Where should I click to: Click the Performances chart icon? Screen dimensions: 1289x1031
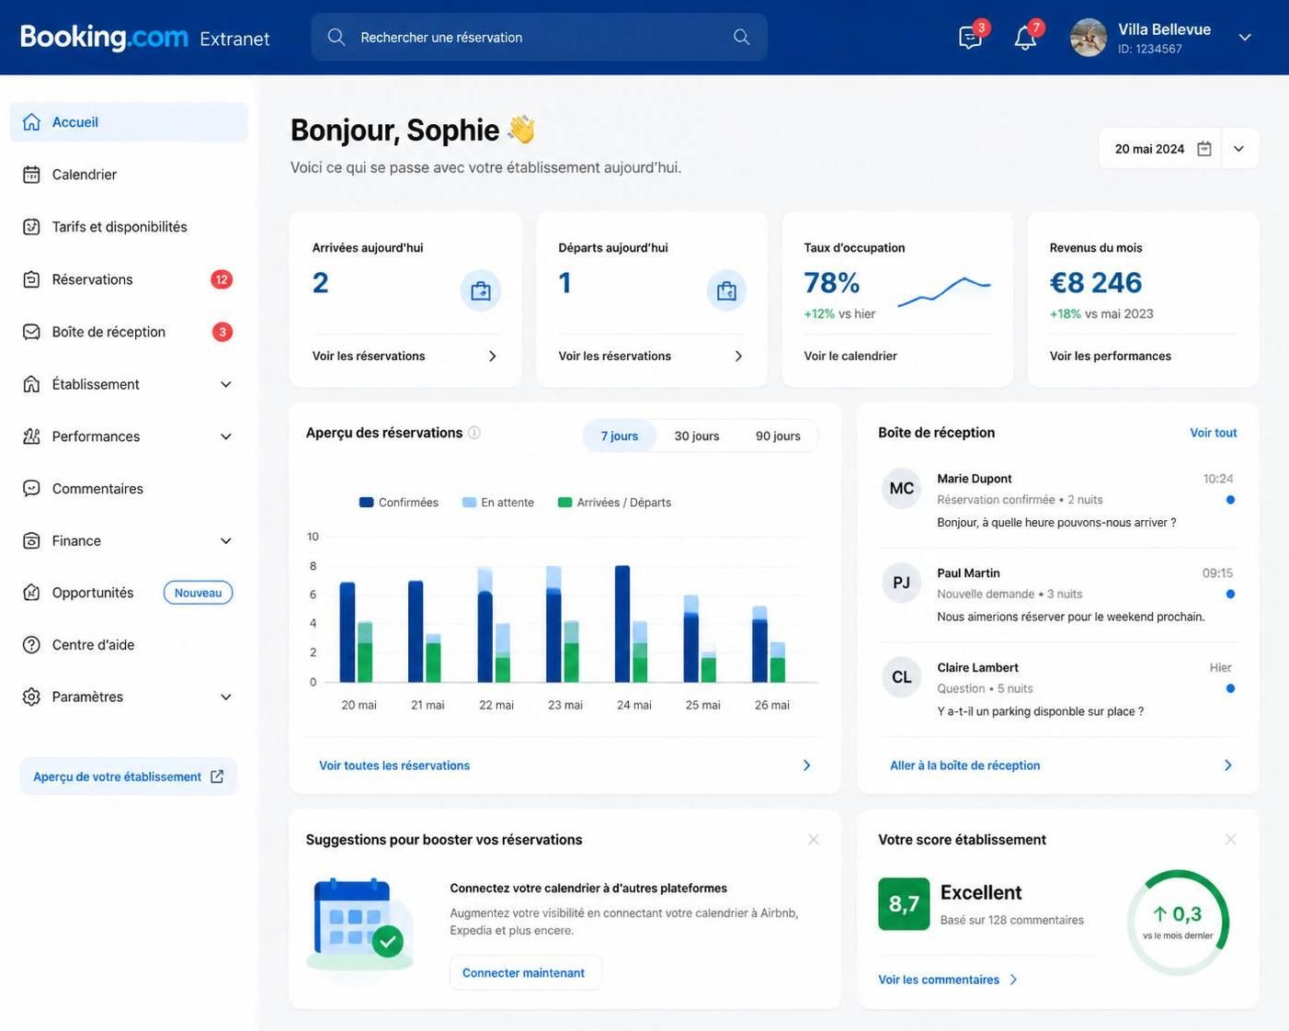(31, 436)
